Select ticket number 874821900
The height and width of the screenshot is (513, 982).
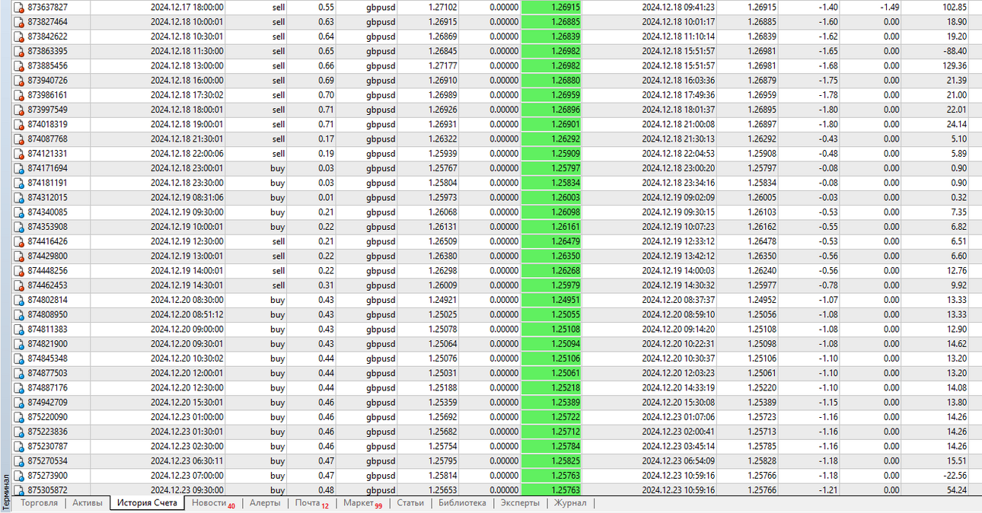click(x=47, y=344)
